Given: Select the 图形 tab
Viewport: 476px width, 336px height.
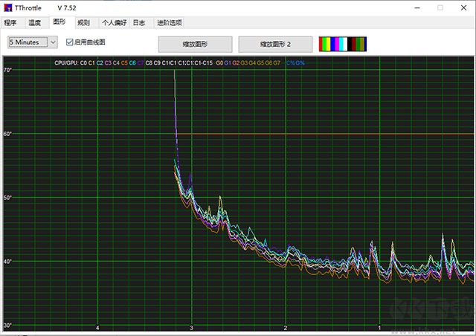Looking at the screenshot, I should [59, 23].
